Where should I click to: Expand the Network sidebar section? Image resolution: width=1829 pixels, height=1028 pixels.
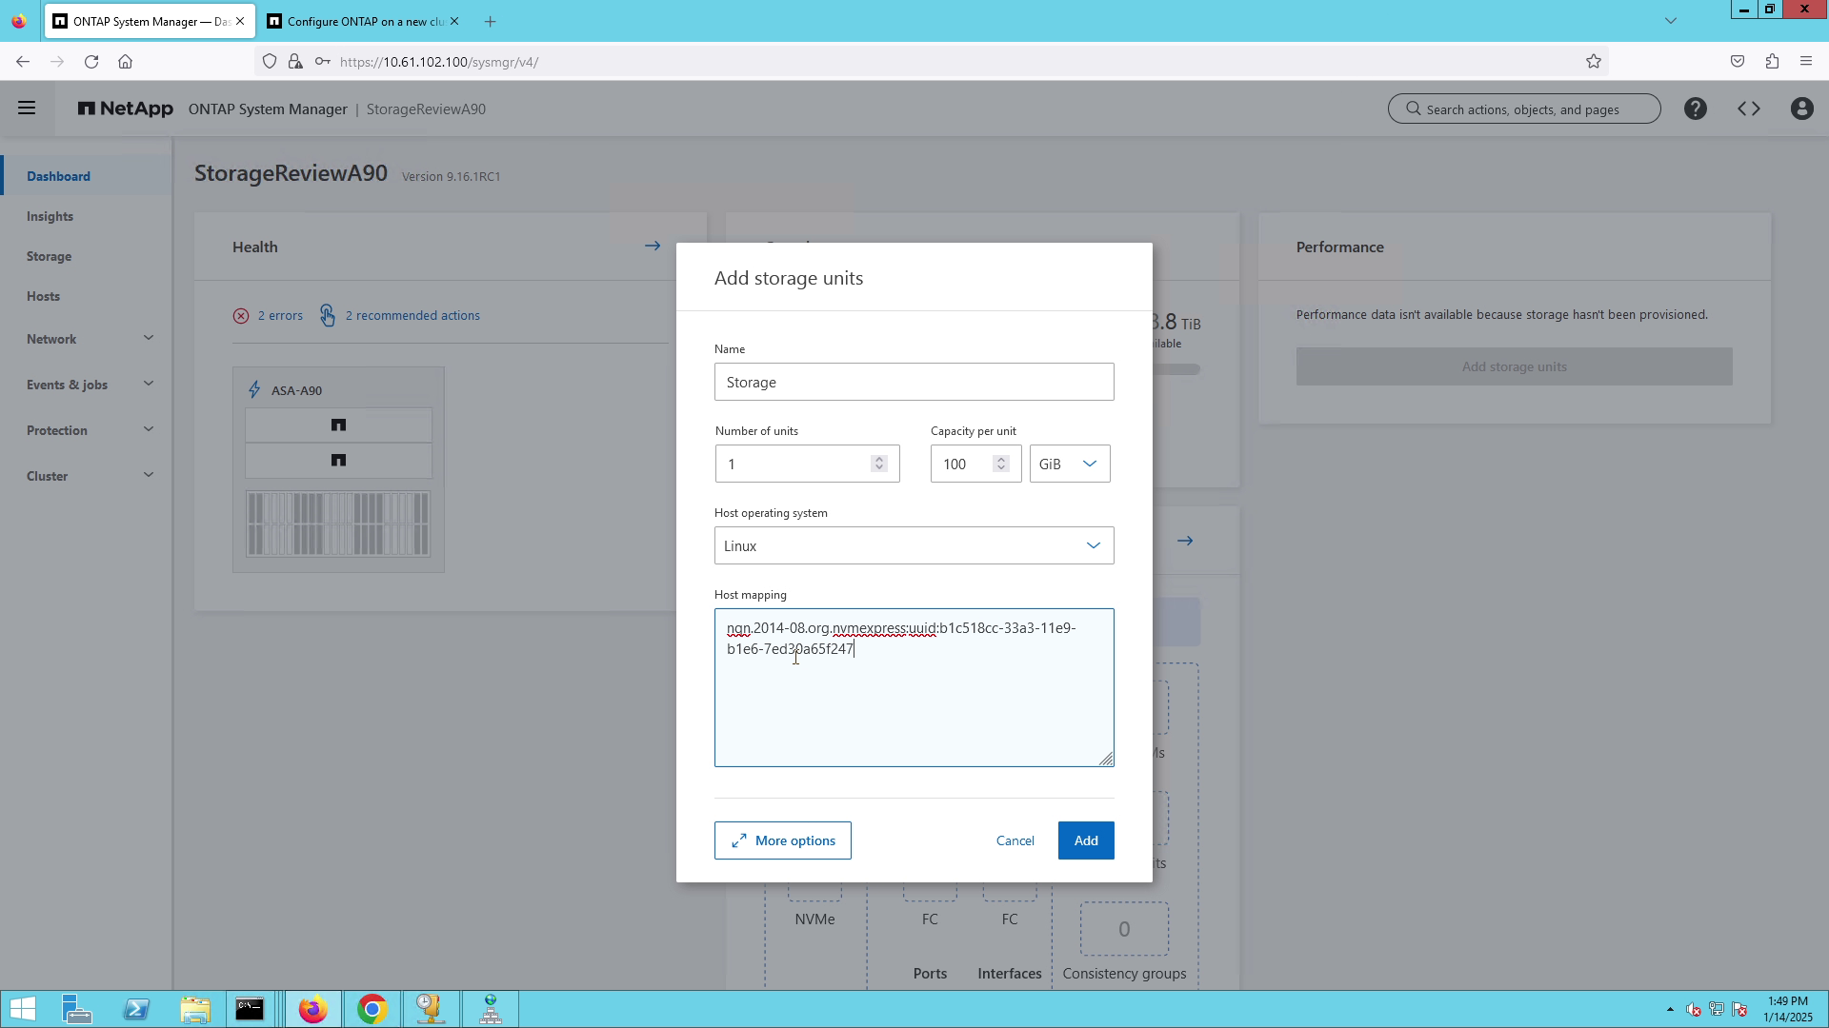click(149, 338)
